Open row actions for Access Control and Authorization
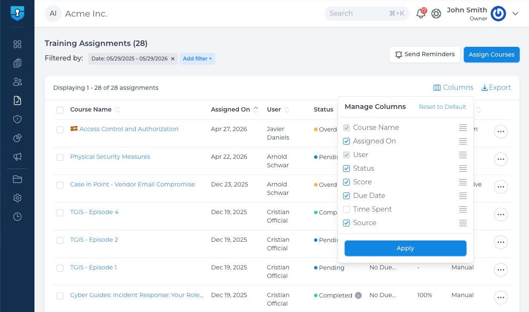Image resolution: width=529 pixels, height=312 pixels. [x=501, y=132]
